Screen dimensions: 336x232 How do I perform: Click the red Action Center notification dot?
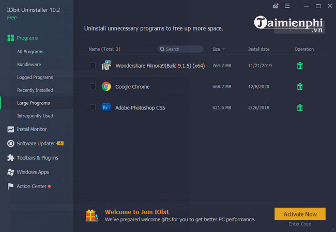49,186
